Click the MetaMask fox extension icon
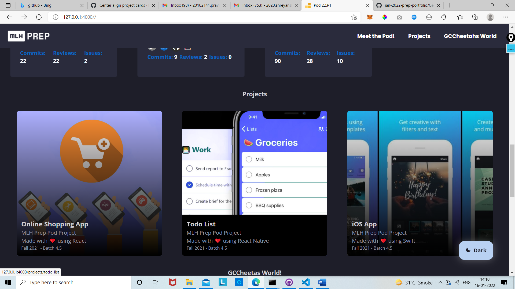The width and height of the screenshot is (515, 289). (370, 17)
